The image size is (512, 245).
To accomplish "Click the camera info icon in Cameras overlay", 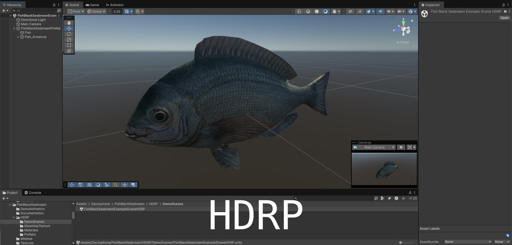I will pyautogui.click(x=401, y=147).
